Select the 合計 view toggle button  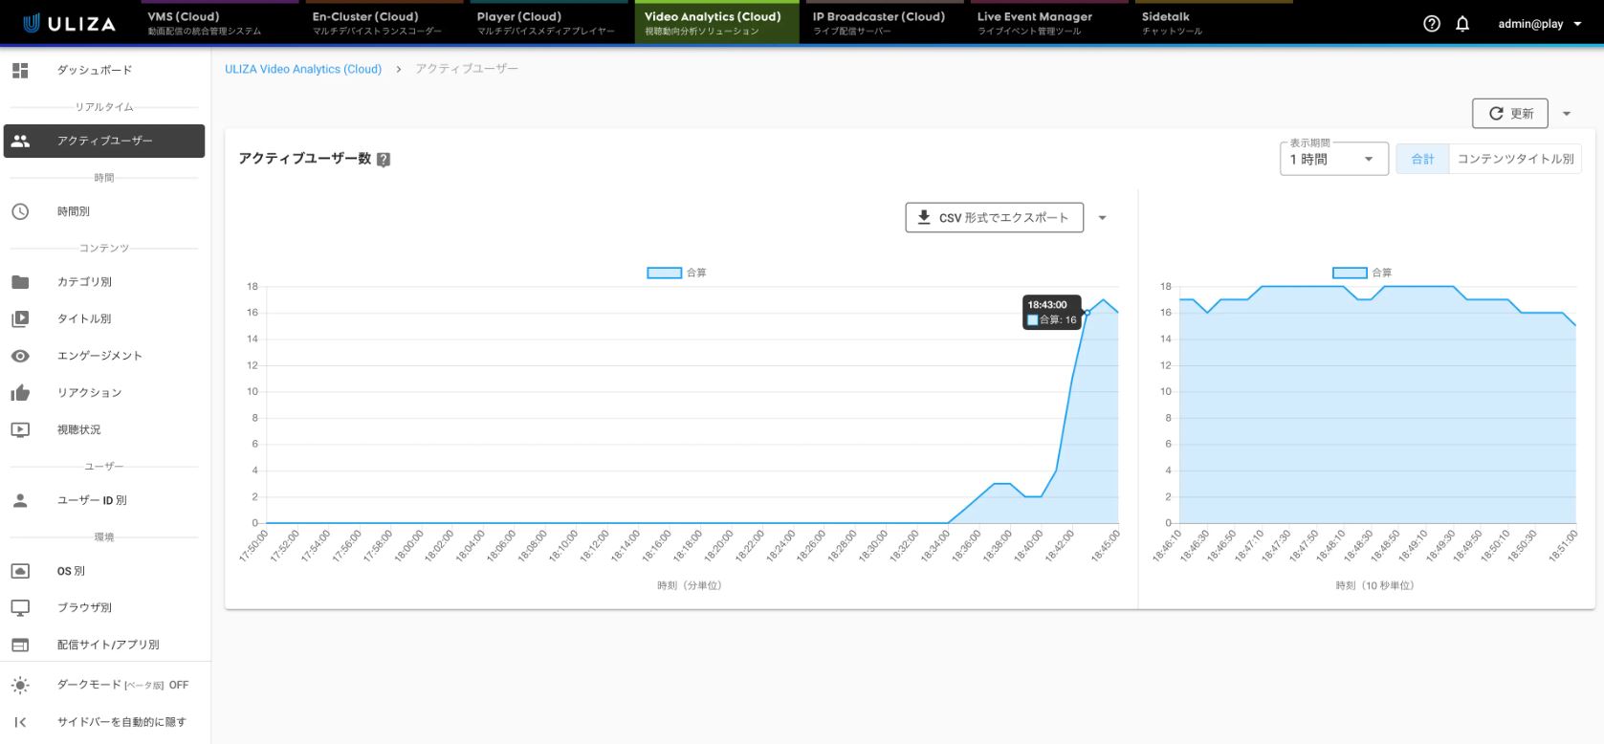coord(1422,159)
